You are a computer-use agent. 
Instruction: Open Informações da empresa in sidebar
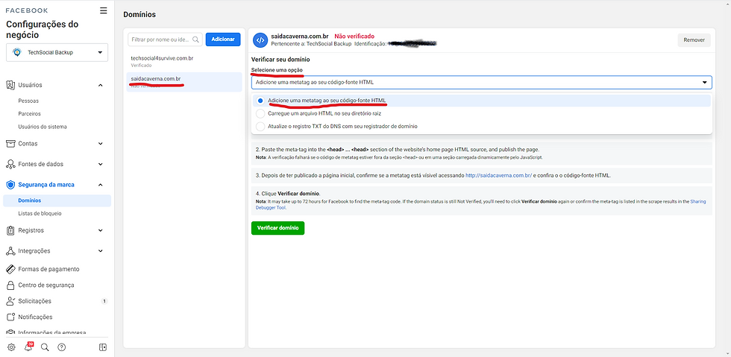pos(51,332)
